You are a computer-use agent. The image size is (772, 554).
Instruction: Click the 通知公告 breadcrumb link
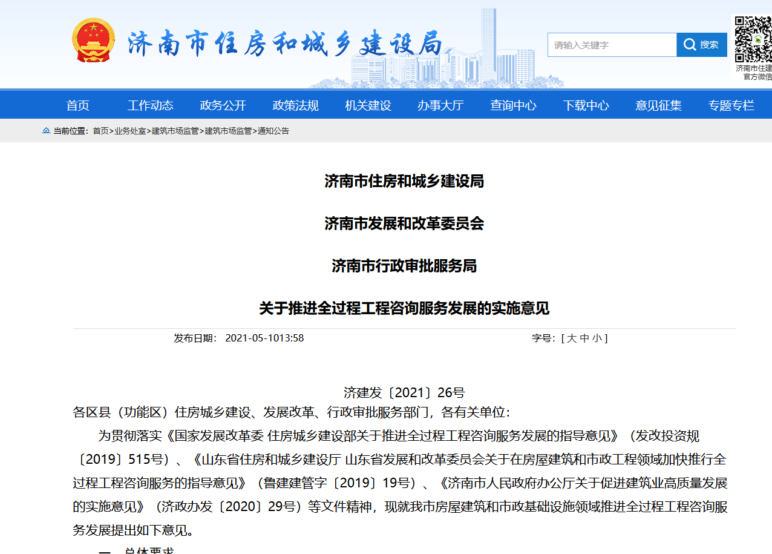(x=273, y=131)
